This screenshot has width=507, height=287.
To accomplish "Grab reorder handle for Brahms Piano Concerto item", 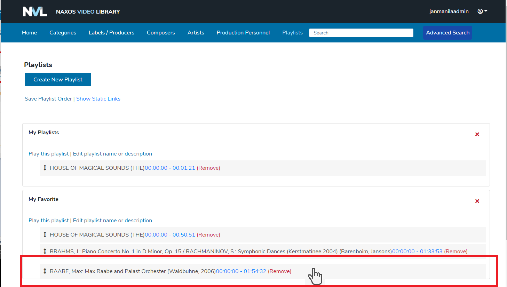I will click(x=45, y=251).
